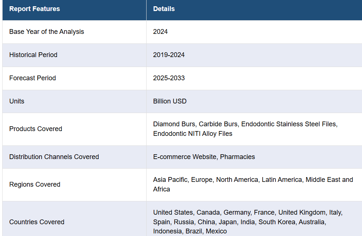Screen dimensions: 362x236
Task: Click the E-commerce Website, Pharmacies value
Action: [204, 156]
